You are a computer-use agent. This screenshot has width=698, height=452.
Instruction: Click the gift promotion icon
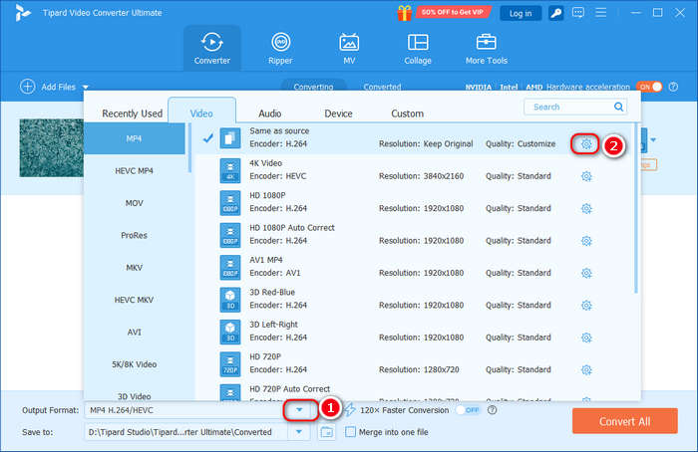click(405, 13)
